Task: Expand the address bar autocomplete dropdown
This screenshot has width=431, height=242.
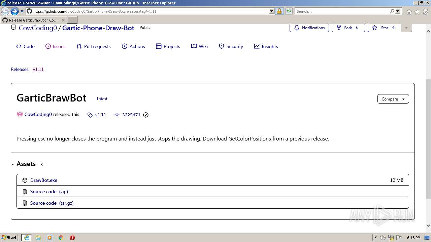Action: pos(272,11)
